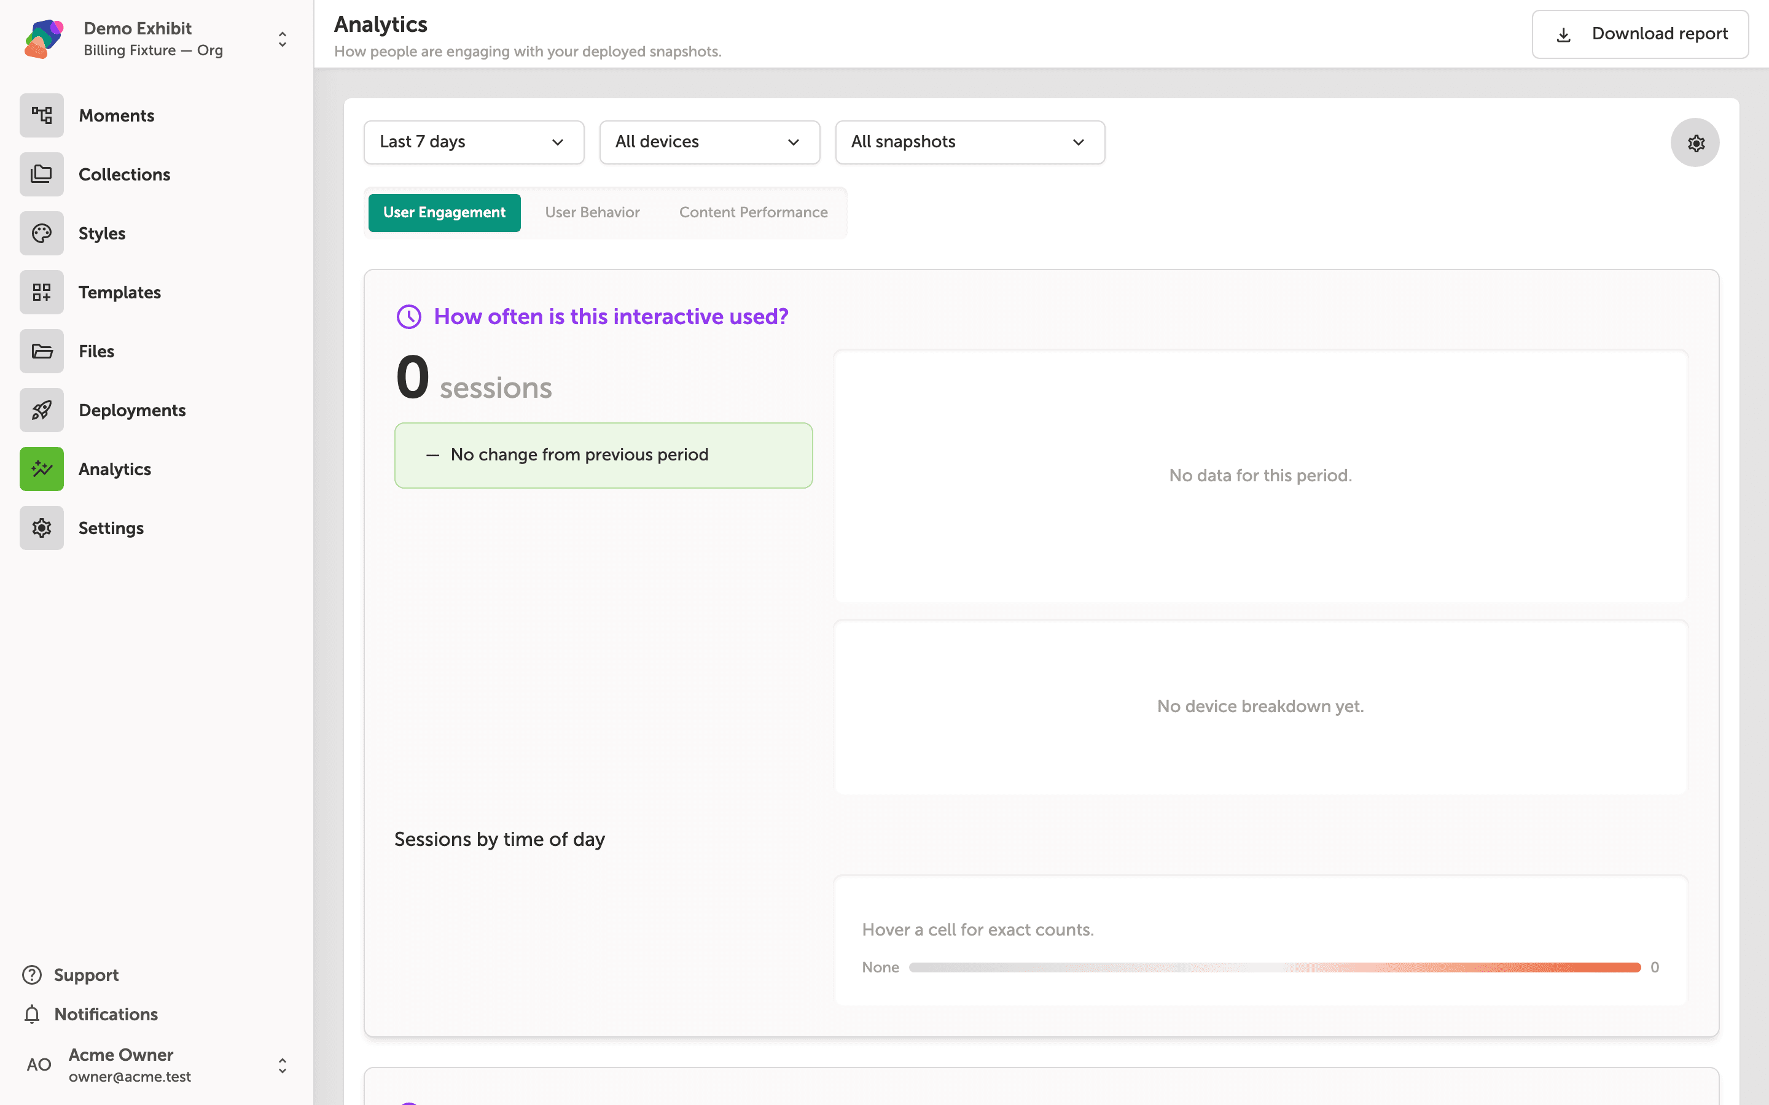Click the heatmap legend gradient bar
This screenshot has height=1105, width=1769.
[x=1275, y=967]
